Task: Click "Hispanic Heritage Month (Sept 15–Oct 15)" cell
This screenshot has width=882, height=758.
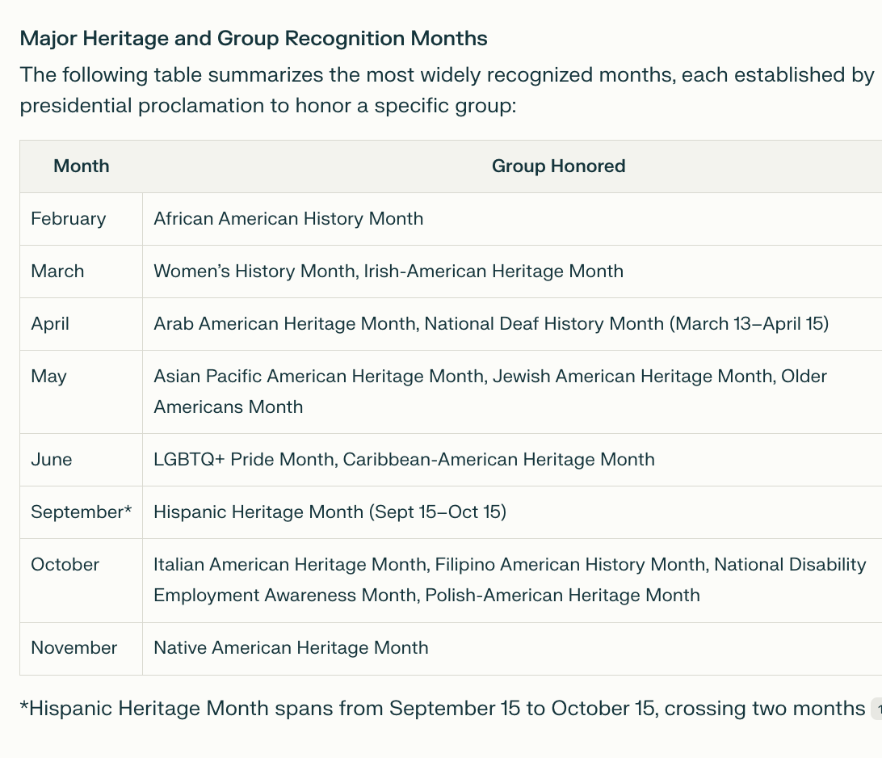Action: 330,512
